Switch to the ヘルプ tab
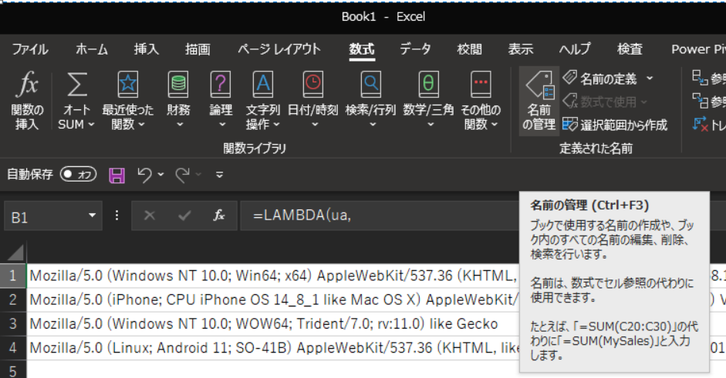The image size is (726, 378). click(x=575, y=49)
